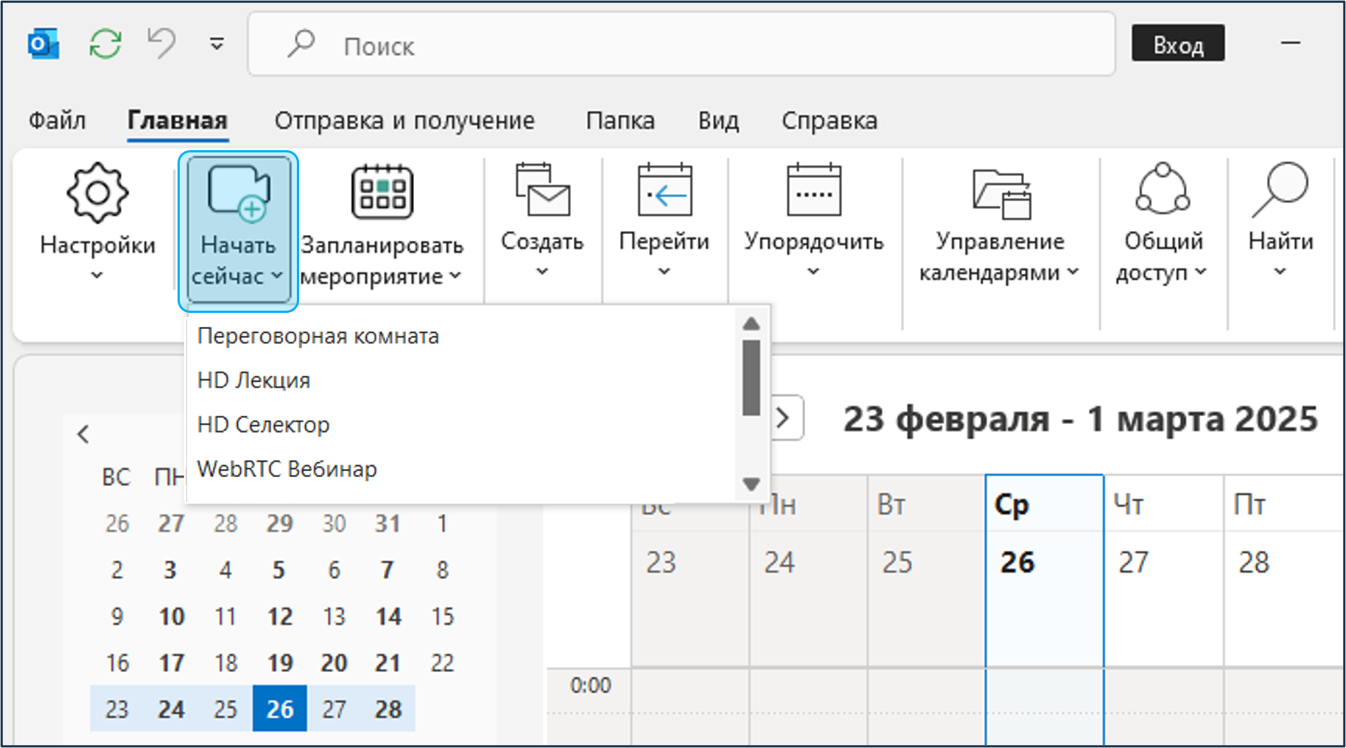Click the Упорядочить calendar arrange icon
The height and width of the screenshot is (748, 1346).
813,191
